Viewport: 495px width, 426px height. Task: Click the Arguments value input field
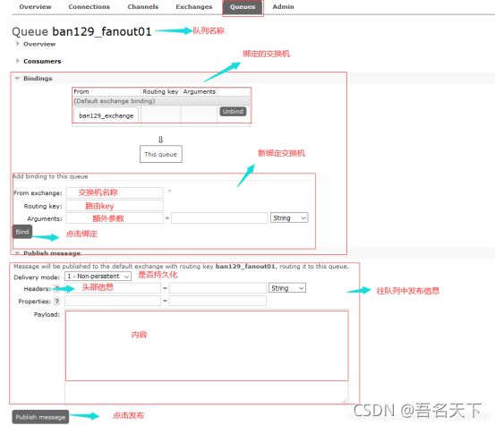(x=219, y=218)
